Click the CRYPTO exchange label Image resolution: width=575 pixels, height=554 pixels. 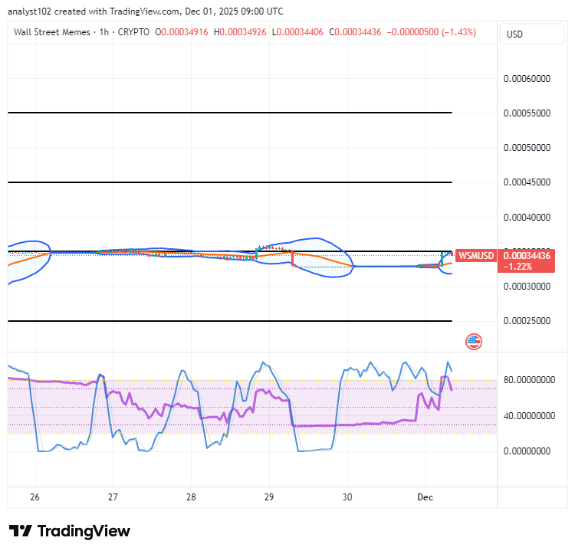click(x=133, y=32)
